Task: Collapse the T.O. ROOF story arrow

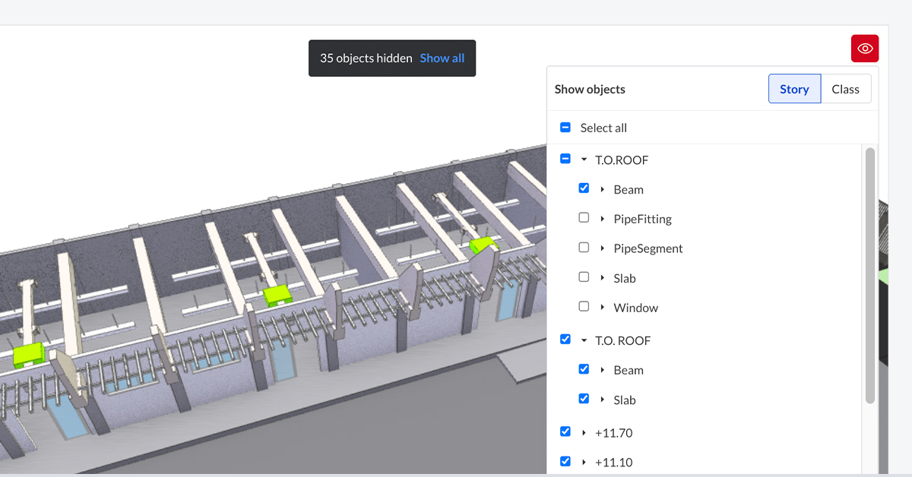Action: pos(584,341)
